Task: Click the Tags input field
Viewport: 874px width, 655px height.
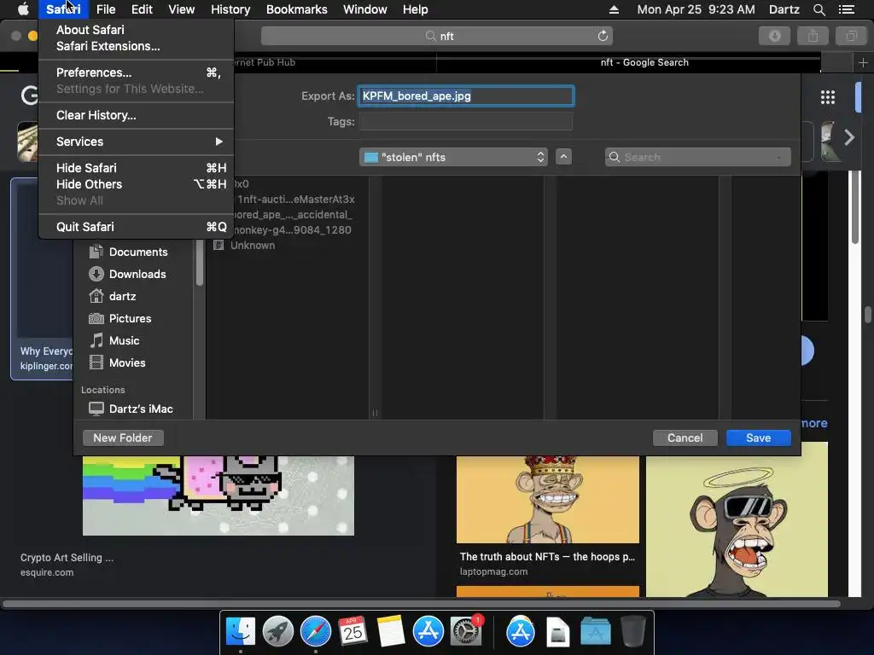Action: [466, 121]
